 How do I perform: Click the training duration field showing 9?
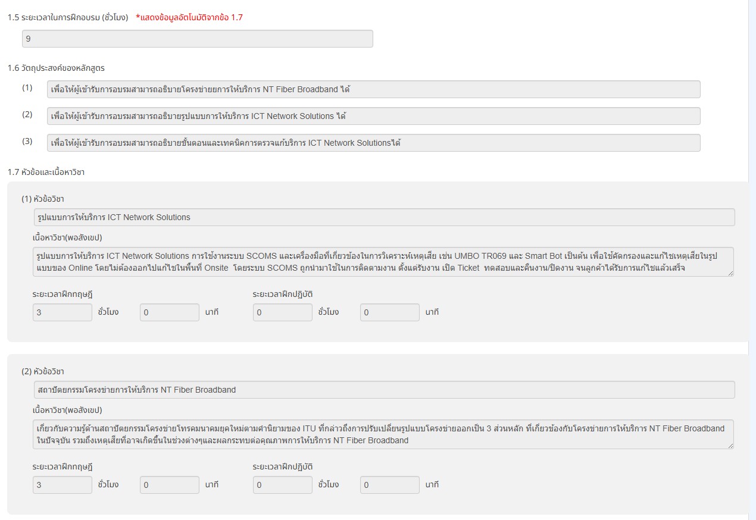point(198,39)
